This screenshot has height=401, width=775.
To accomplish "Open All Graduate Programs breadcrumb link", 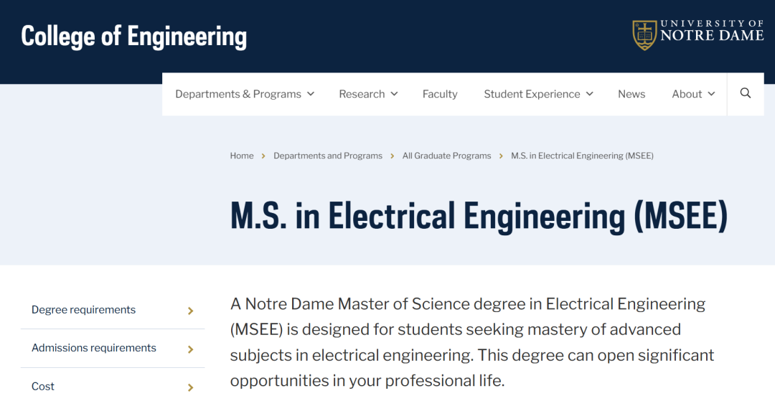I will click(447, 156).
